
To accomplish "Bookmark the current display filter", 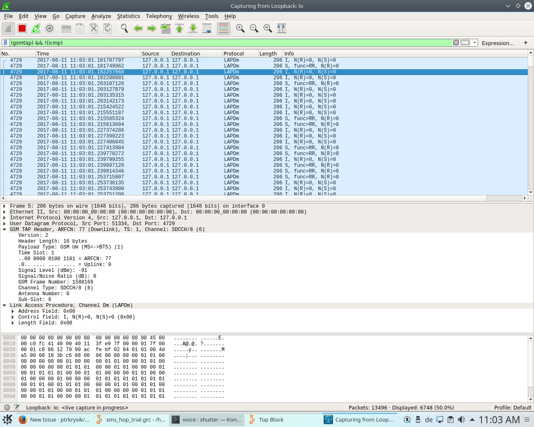I will click(x=5, y=43).
